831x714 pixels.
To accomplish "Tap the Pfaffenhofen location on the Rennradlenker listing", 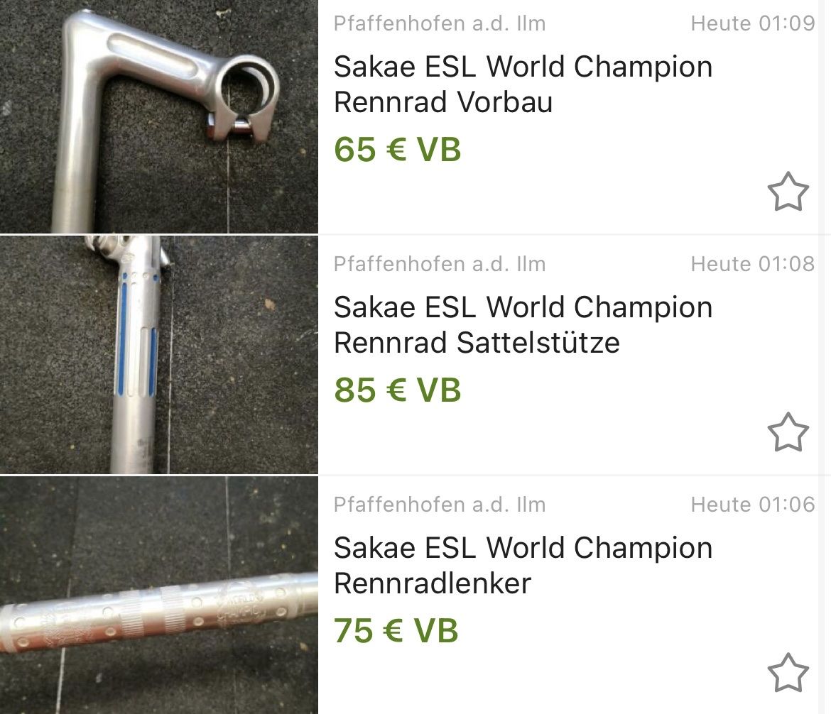I will [x=440, y=504].
